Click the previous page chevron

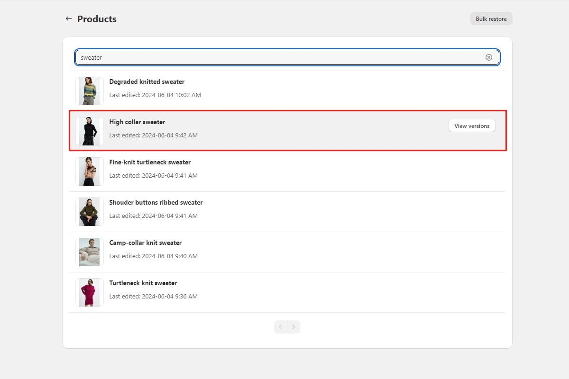coord(280,327)
